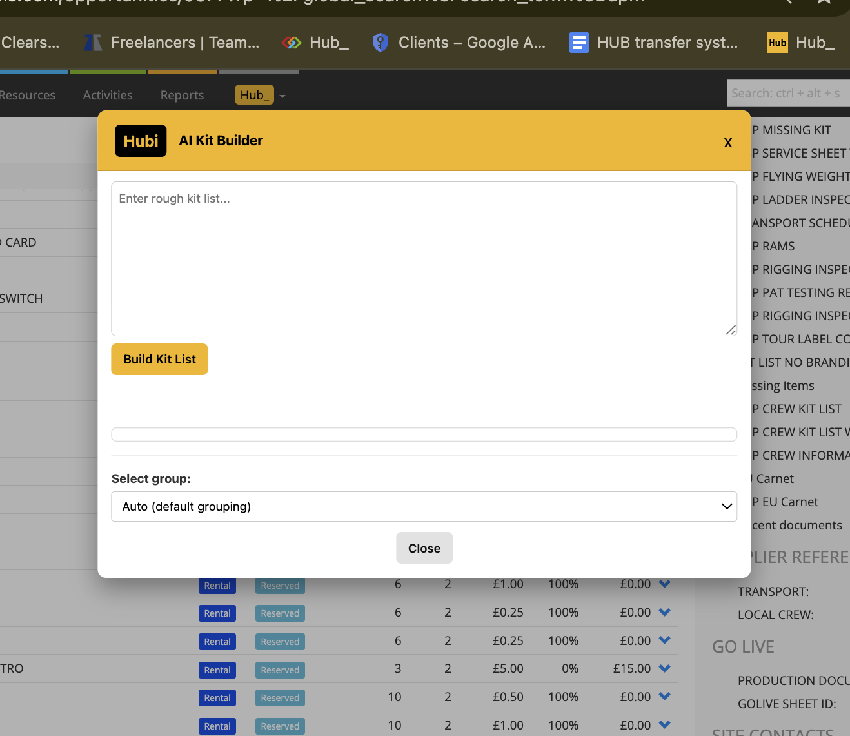
Task: Click Reserved badge on the £0.50 row
Action: point(280,698)
